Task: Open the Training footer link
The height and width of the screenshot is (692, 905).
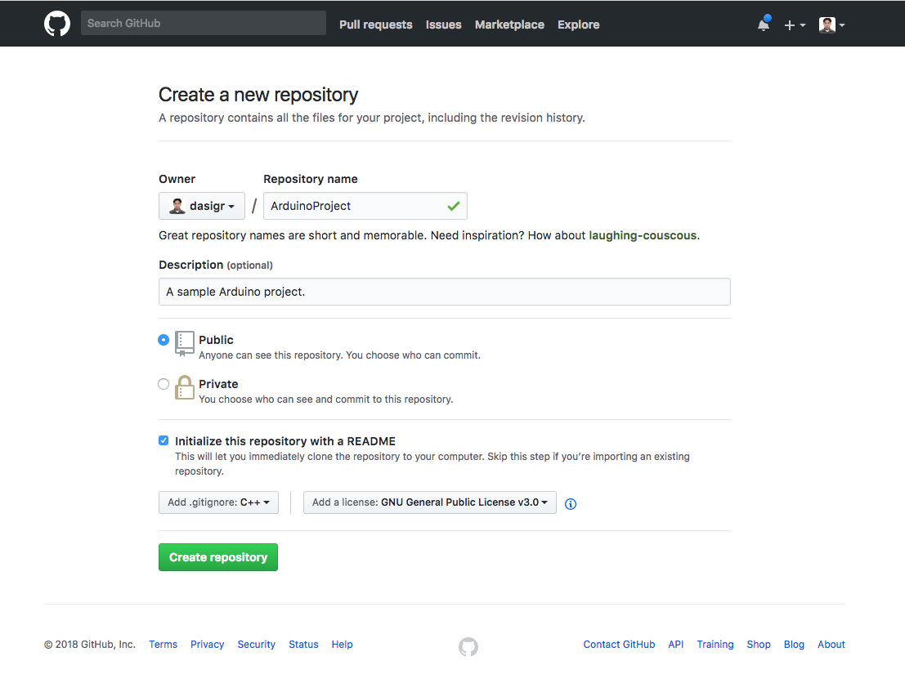Action: pyautogui.click(x=715, y=644)
